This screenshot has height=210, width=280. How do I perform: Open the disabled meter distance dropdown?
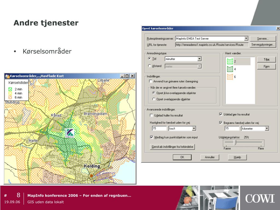(x=199, y=66)
